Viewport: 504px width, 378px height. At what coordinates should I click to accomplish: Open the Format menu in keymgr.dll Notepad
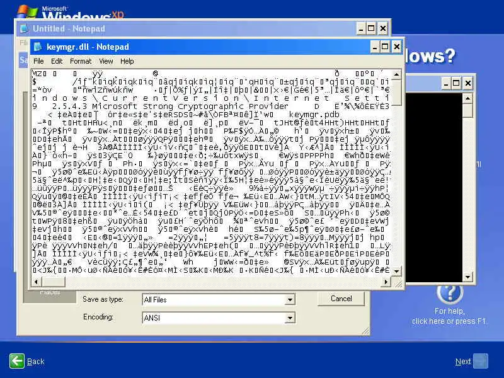81,61
